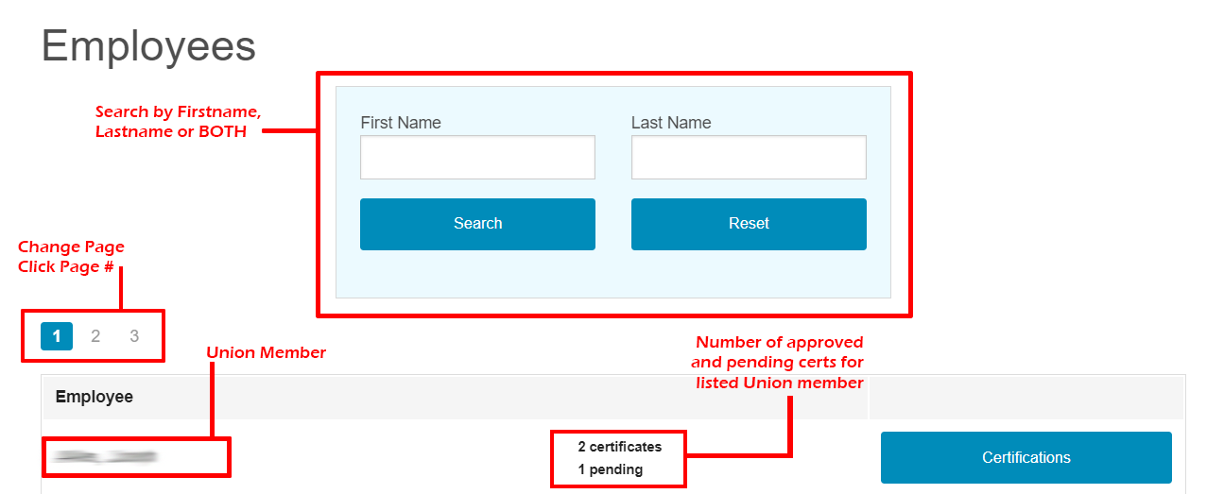The width and height of the screenshot is (1207, 494).
Task: Click the blue Search button
Action: 477,224
